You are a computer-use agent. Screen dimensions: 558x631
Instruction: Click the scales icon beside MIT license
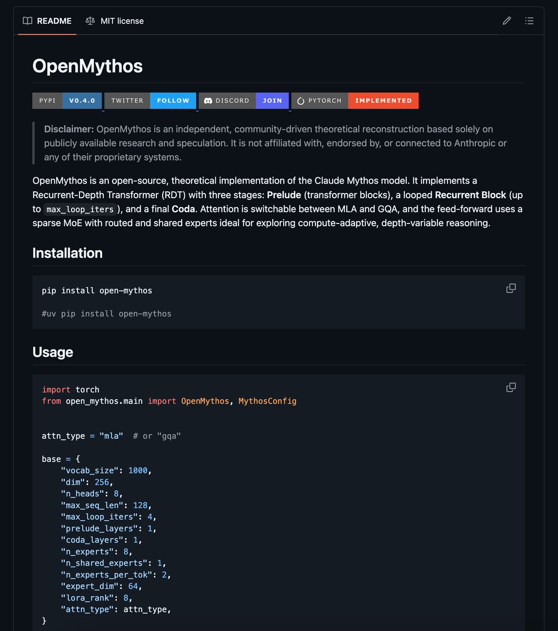(x=90, y=21)
